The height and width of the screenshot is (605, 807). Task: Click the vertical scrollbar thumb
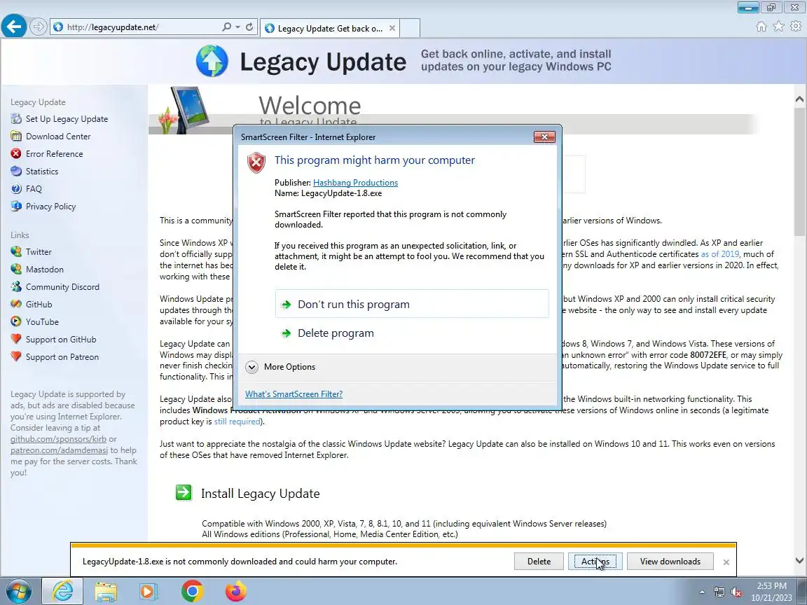point(799,170)
